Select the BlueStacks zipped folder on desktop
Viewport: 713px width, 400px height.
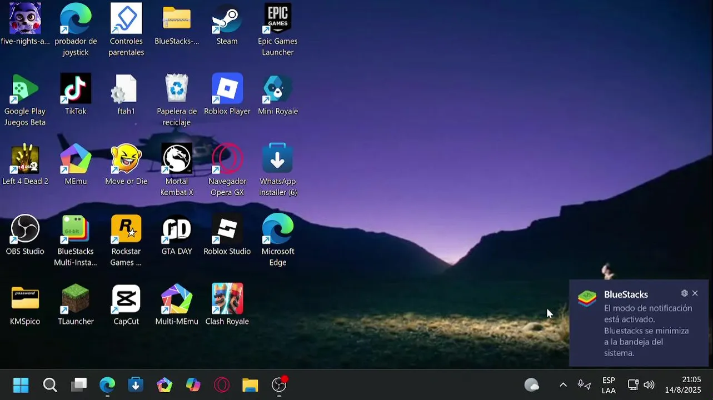(177, 25)
